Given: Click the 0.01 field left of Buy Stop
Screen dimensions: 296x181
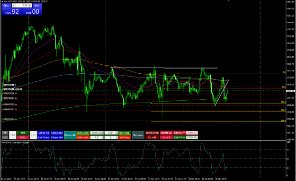Looking at the screenshot, I should point(111,133).
